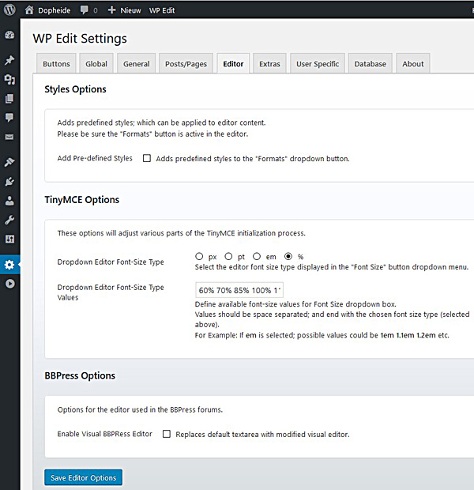The width and height of the screenshot is (474, 490).
Task: Open the Posts pushpin sidebar icon
Action: pos(9,60)
